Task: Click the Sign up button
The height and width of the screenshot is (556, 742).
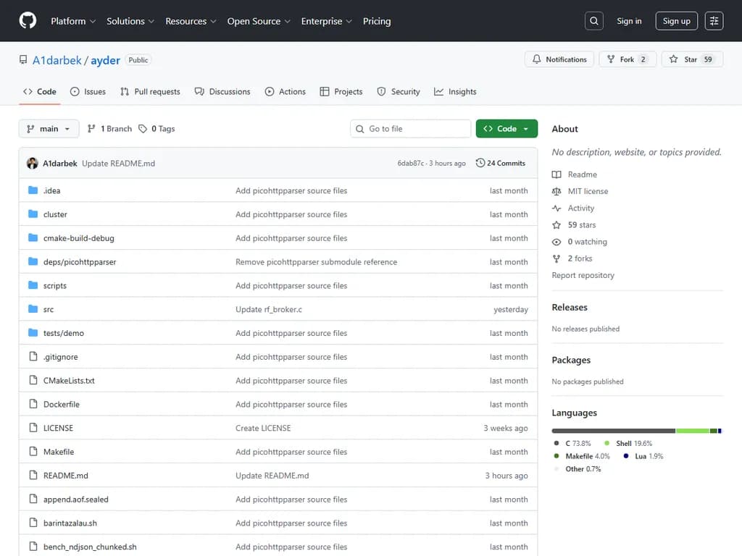Action: point(676,21)
